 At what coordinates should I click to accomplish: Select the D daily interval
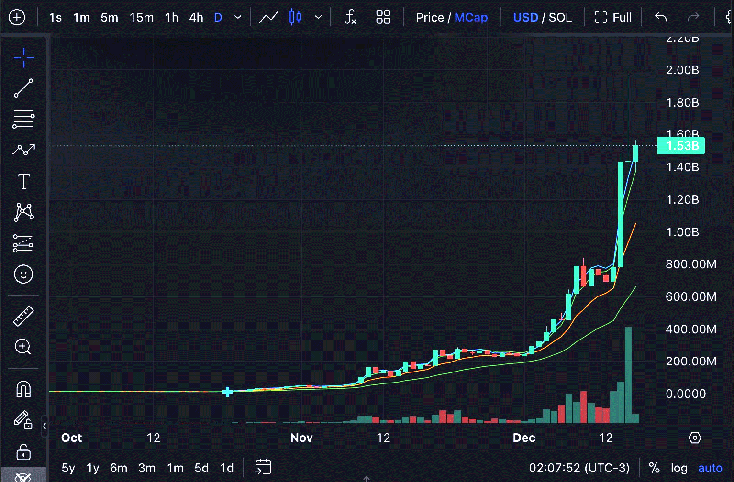pyautogui.click(x=218, y=18)
